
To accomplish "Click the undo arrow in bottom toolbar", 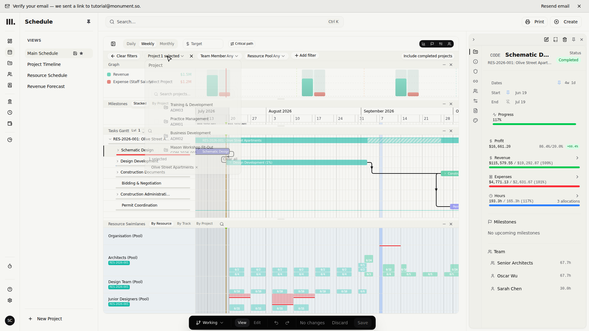I will 276,323.
